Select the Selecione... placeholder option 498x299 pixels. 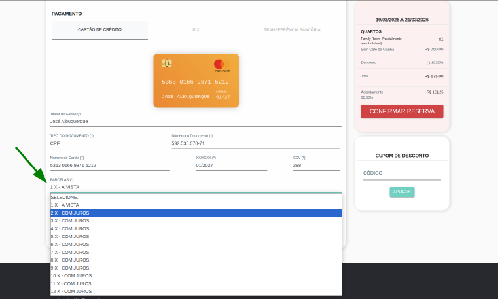(196, 197)
